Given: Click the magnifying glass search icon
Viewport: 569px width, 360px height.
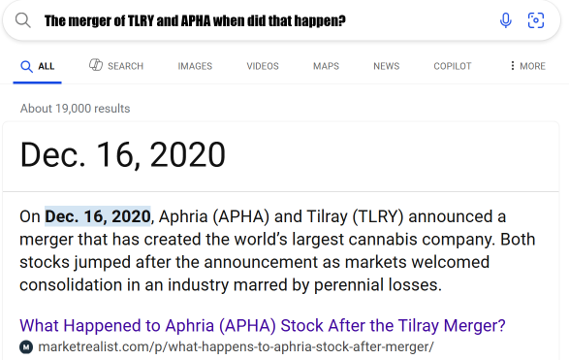Looking at the screenshot, I should pyautogui.click(x=23, y=20).
